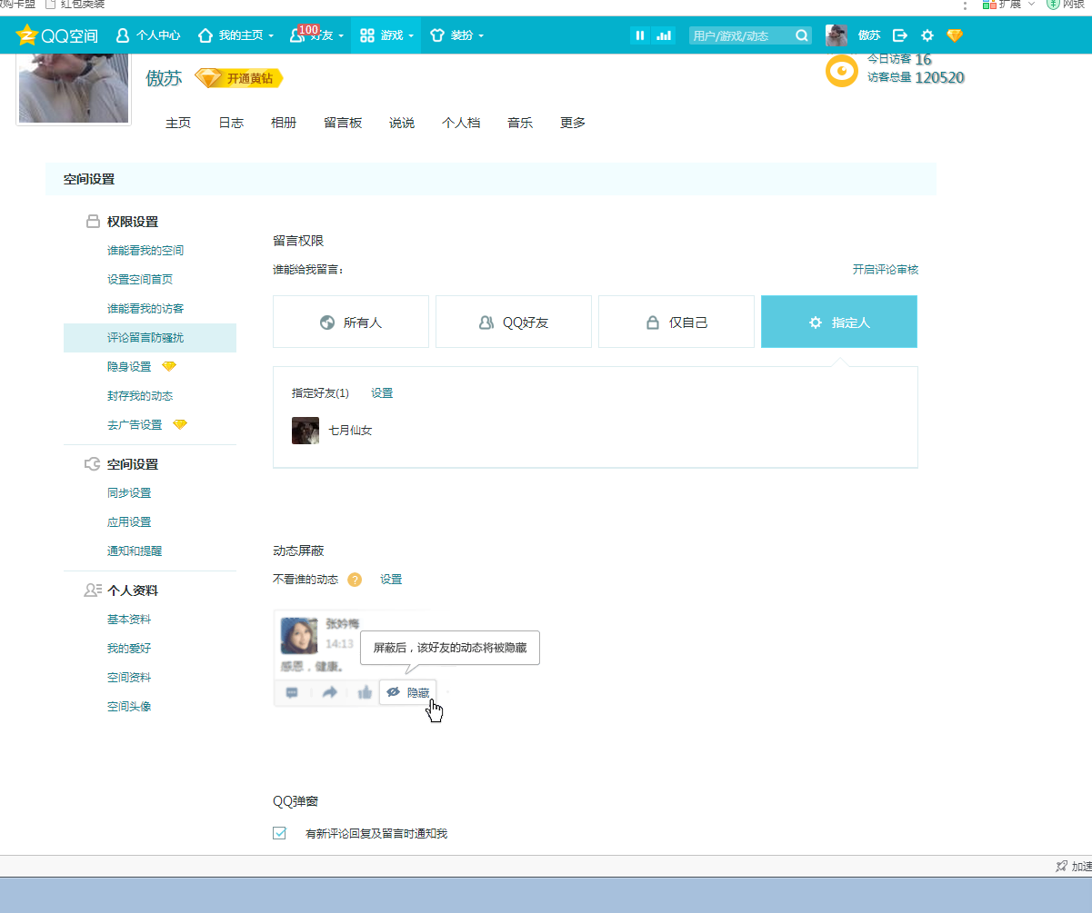The width and height of the screenshot is (1092, 913).
Task: Click the search magnifier icon
Action: coord(802,35)
